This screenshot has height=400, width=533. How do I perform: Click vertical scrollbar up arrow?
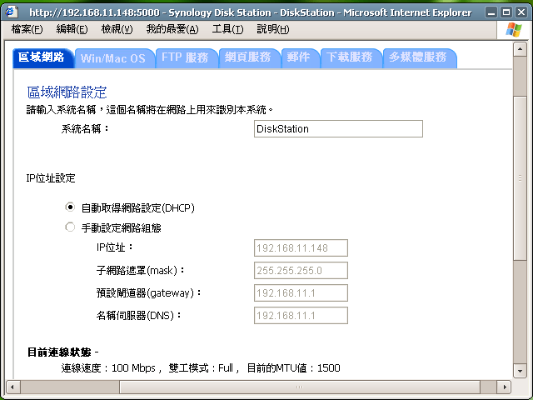(520, 50)
